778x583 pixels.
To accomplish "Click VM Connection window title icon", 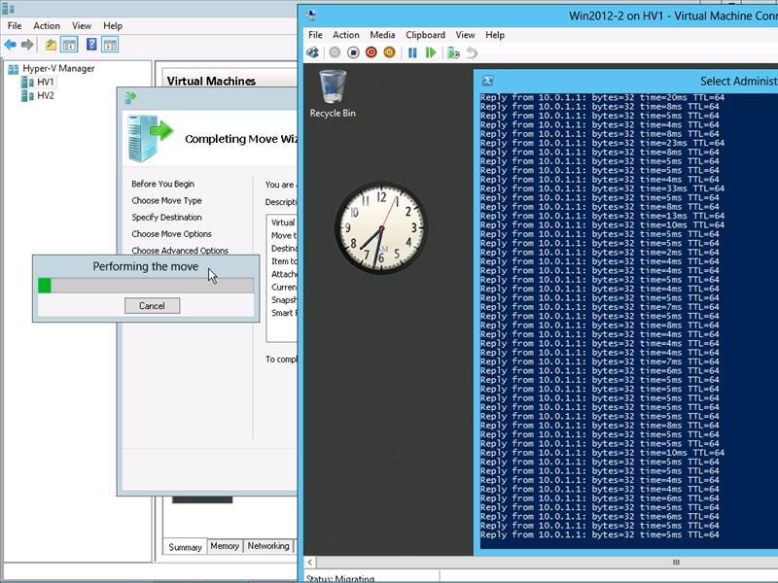I will pos(312,16).
